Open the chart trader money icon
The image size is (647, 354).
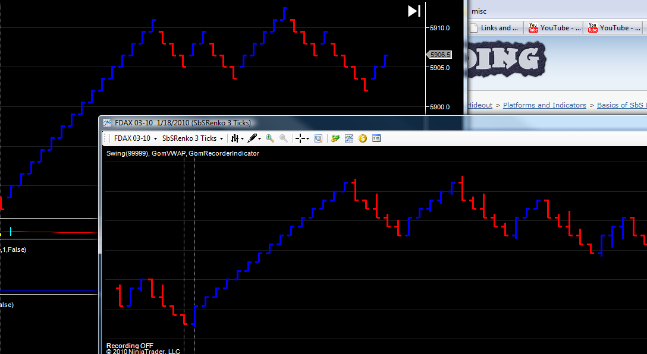(335, 138)
